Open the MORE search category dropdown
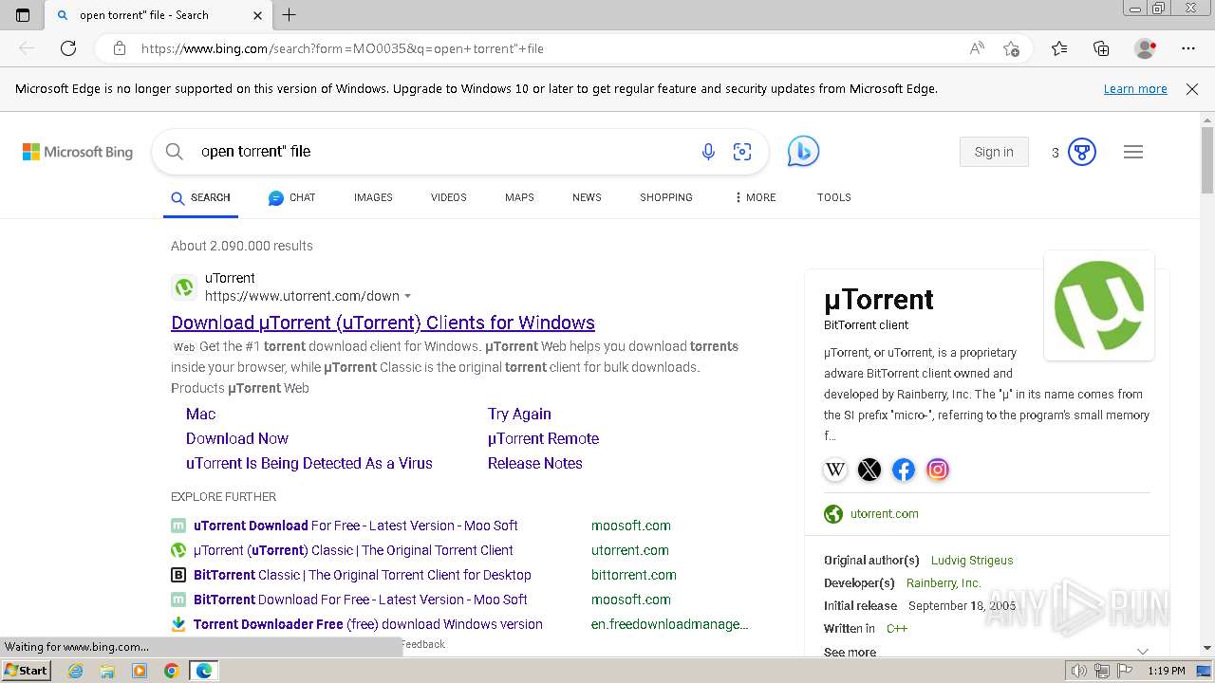The height and width of the screenshot is (683, 1215). pos(755,197)
